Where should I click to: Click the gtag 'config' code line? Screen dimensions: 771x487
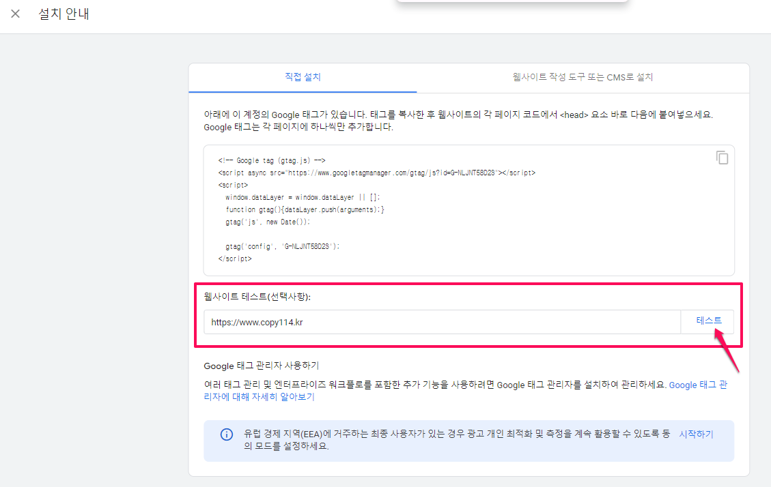(x=282, y=246)
